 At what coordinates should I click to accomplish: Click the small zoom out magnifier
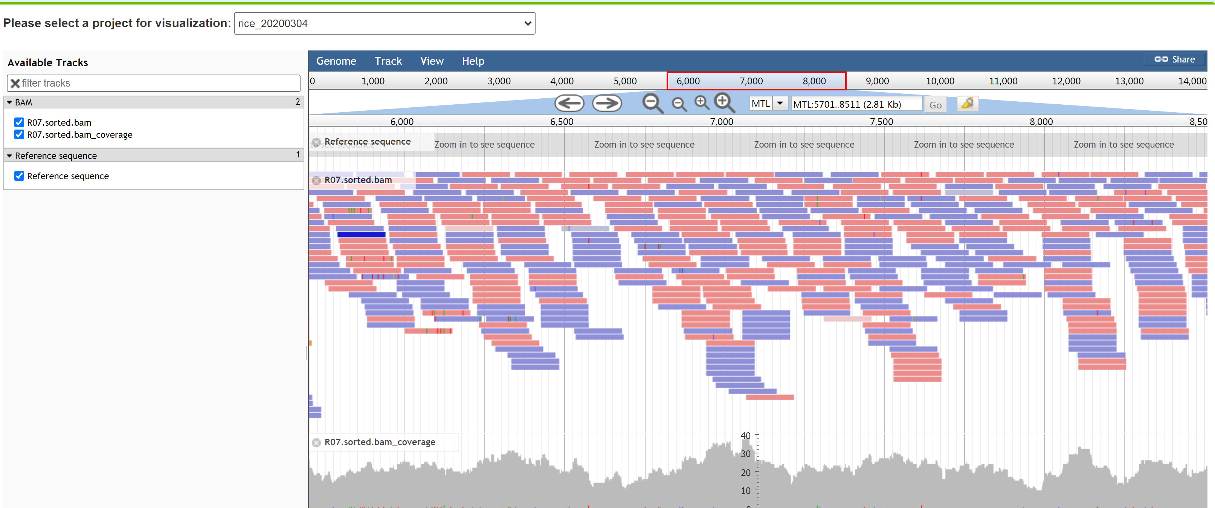coord(679,104)
